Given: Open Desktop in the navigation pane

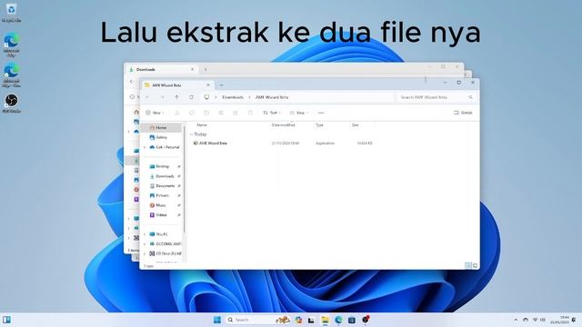Looking at the screenshot, I should tap(162, 166).
